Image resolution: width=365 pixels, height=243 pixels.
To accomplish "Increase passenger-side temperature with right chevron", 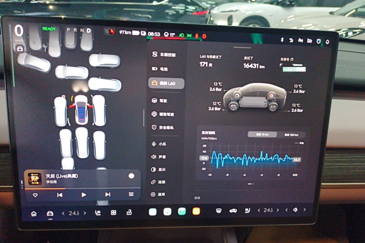I will (x=278, y=210).
